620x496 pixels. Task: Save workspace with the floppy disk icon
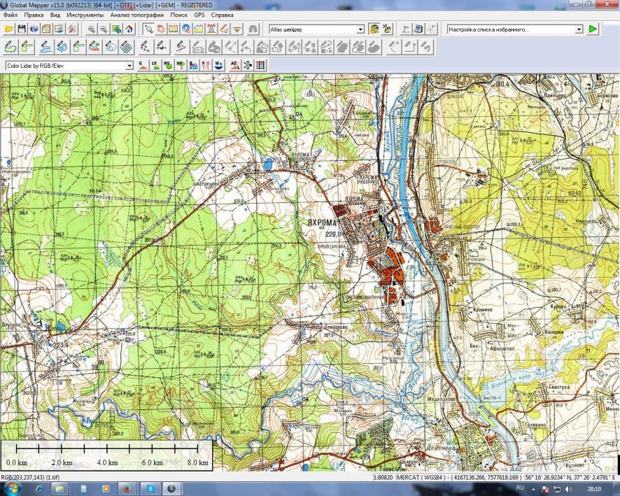(x=22, y=29)
